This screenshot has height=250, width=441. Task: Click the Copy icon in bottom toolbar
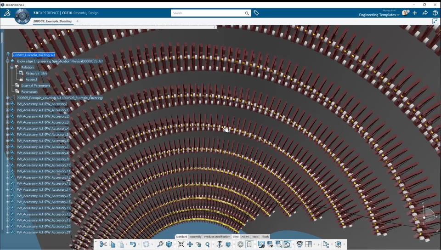pyautogui.click(x=112, y=244)
